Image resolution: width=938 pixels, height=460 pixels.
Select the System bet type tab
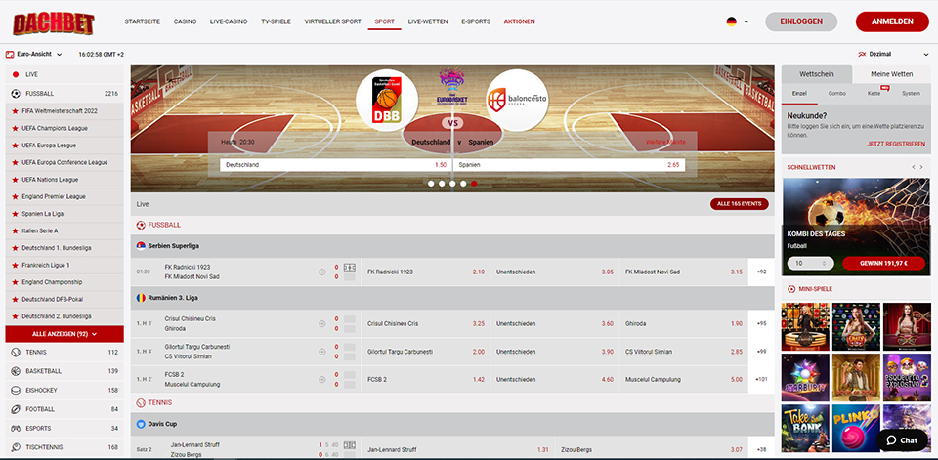[x=911, y=94]
